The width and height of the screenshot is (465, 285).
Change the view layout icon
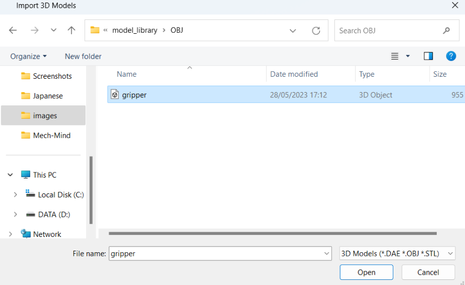394,56
